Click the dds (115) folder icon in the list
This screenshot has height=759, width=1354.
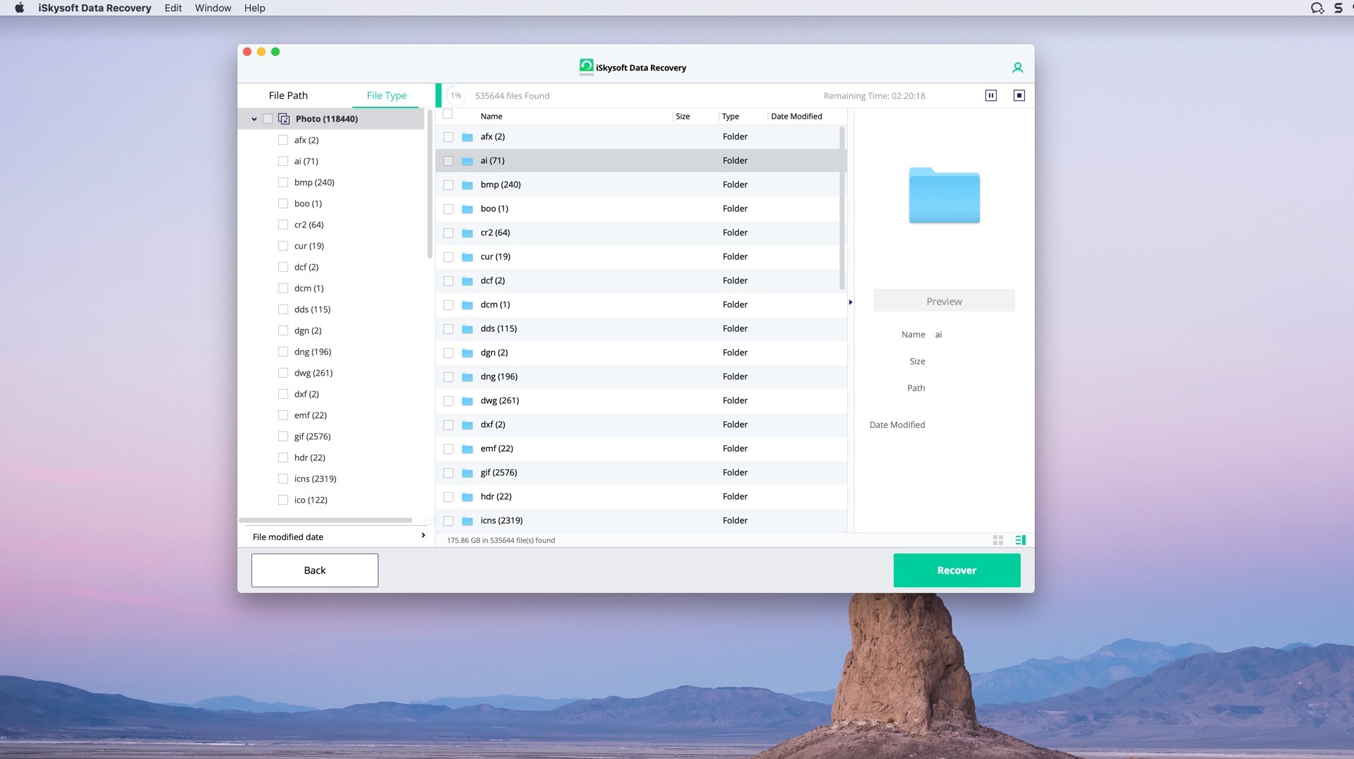point(467,329)
